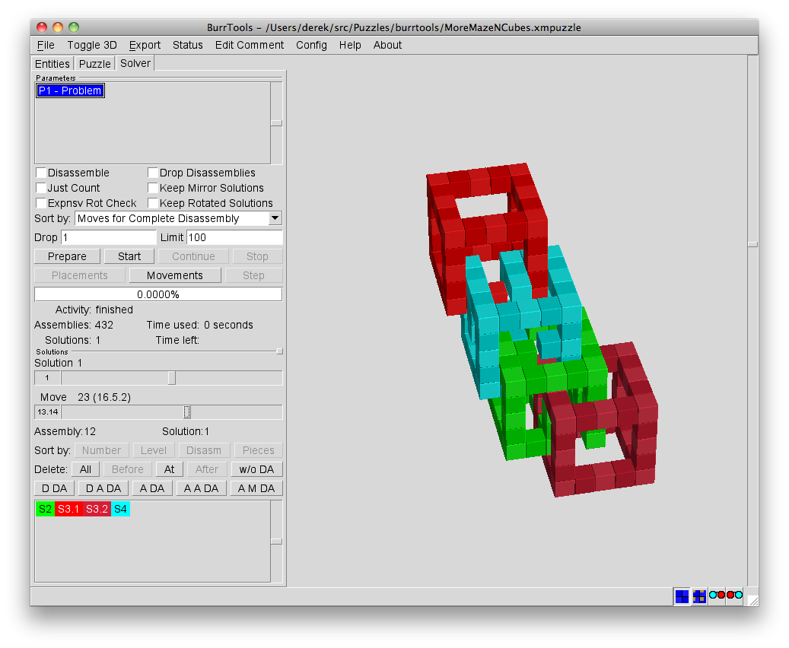Select the red S3.1 piece label
This screenshot has width=789, height=648.
[x=68, y=509]
